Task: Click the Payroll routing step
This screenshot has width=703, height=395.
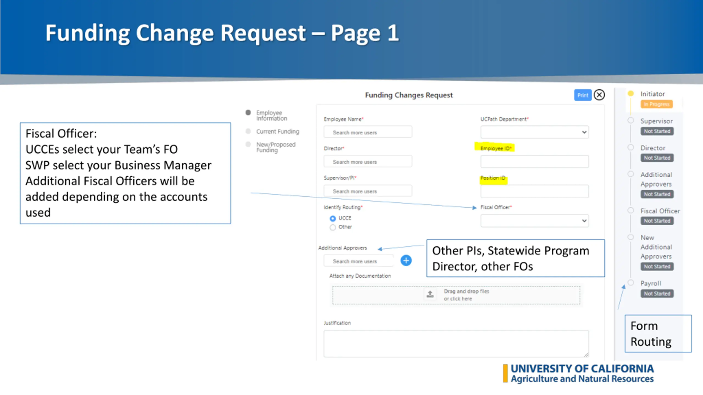Action: 651,283
